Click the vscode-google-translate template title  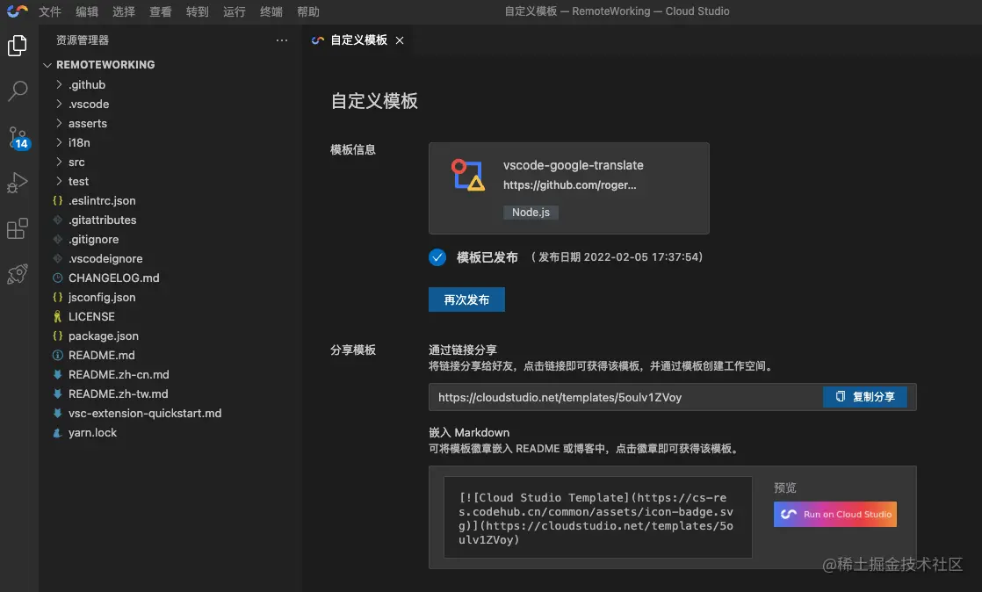(x=573, y=165)
